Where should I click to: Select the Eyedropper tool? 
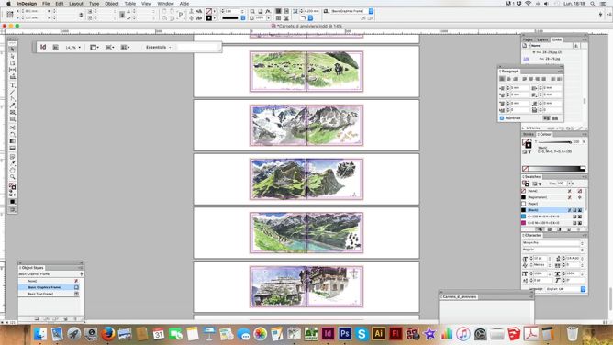pyautogui.click(x=13, y=163)
